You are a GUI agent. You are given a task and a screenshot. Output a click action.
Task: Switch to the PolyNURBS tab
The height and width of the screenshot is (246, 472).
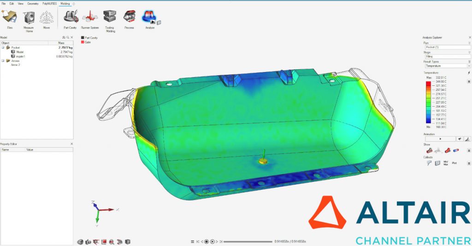click(x=48, y=3)
